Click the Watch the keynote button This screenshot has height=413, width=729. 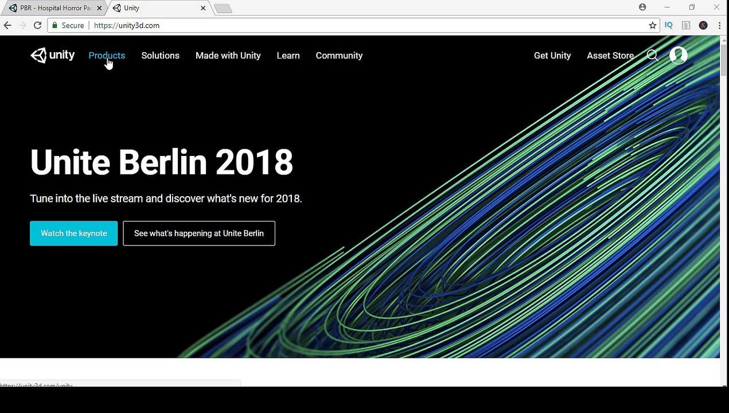73,233
